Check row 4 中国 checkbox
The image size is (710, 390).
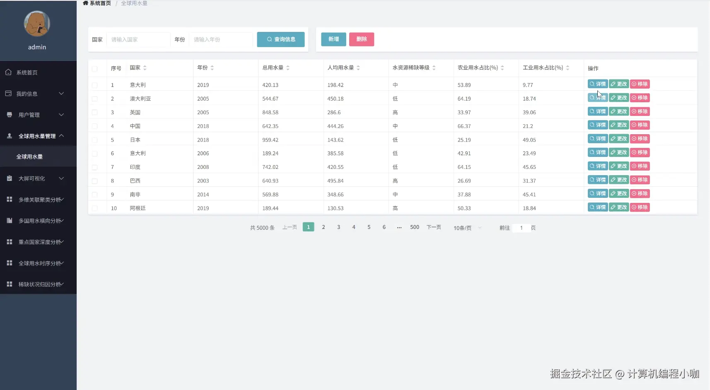coord(95,126)
